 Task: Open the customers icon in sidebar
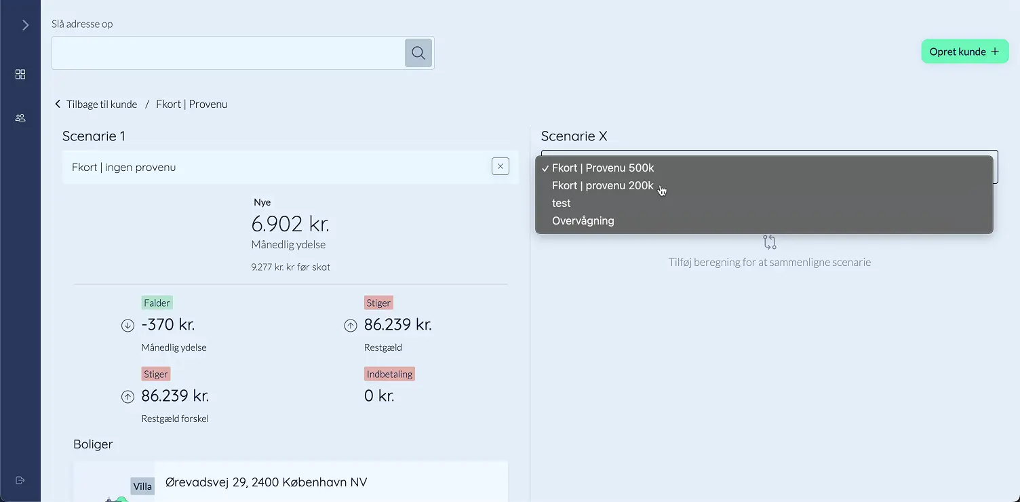pyautogui.click(x=20, y=117)
